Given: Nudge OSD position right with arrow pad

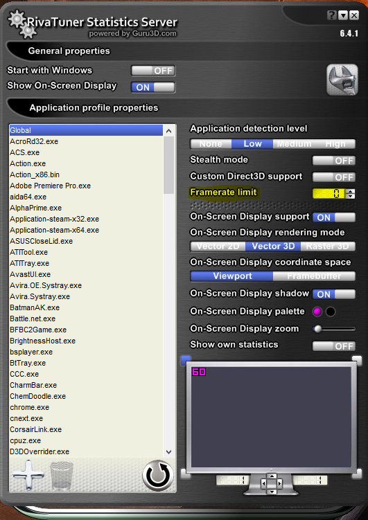Looking at the screenshot, I should tap(279, 484).
